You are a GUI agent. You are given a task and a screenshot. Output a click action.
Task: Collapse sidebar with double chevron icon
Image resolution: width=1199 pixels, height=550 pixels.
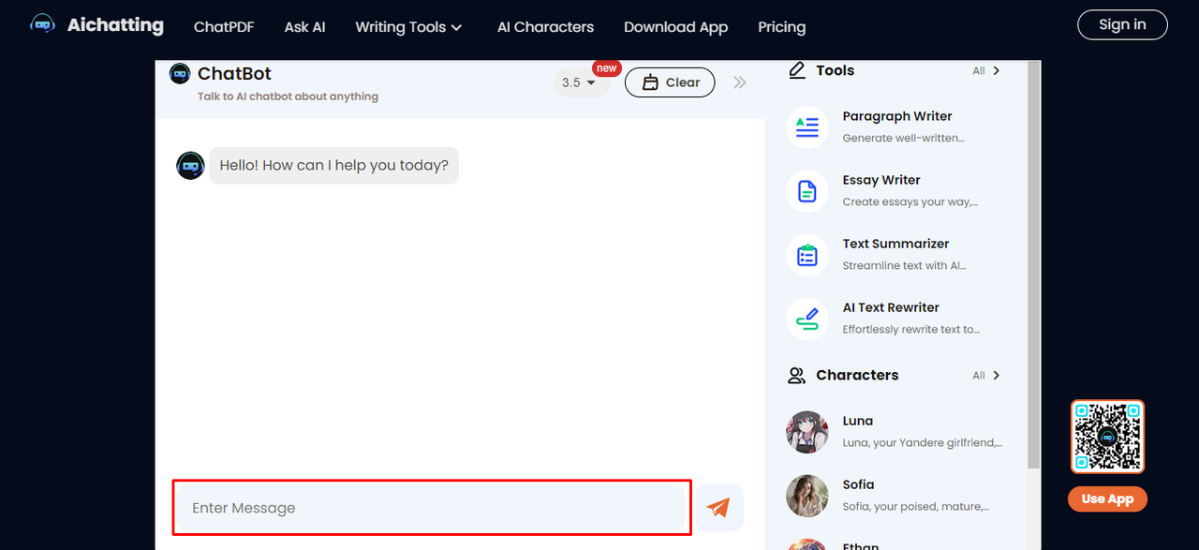(740, 82)
